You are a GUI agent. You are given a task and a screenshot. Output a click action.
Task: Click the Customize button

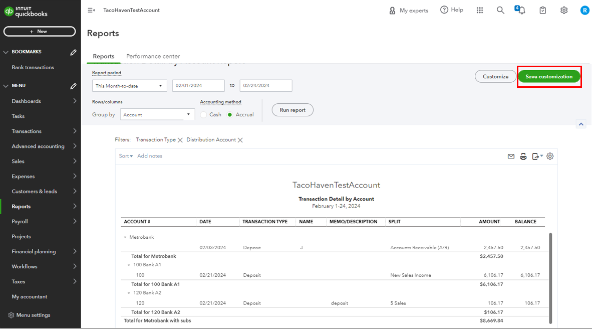[x=495, y=76]
